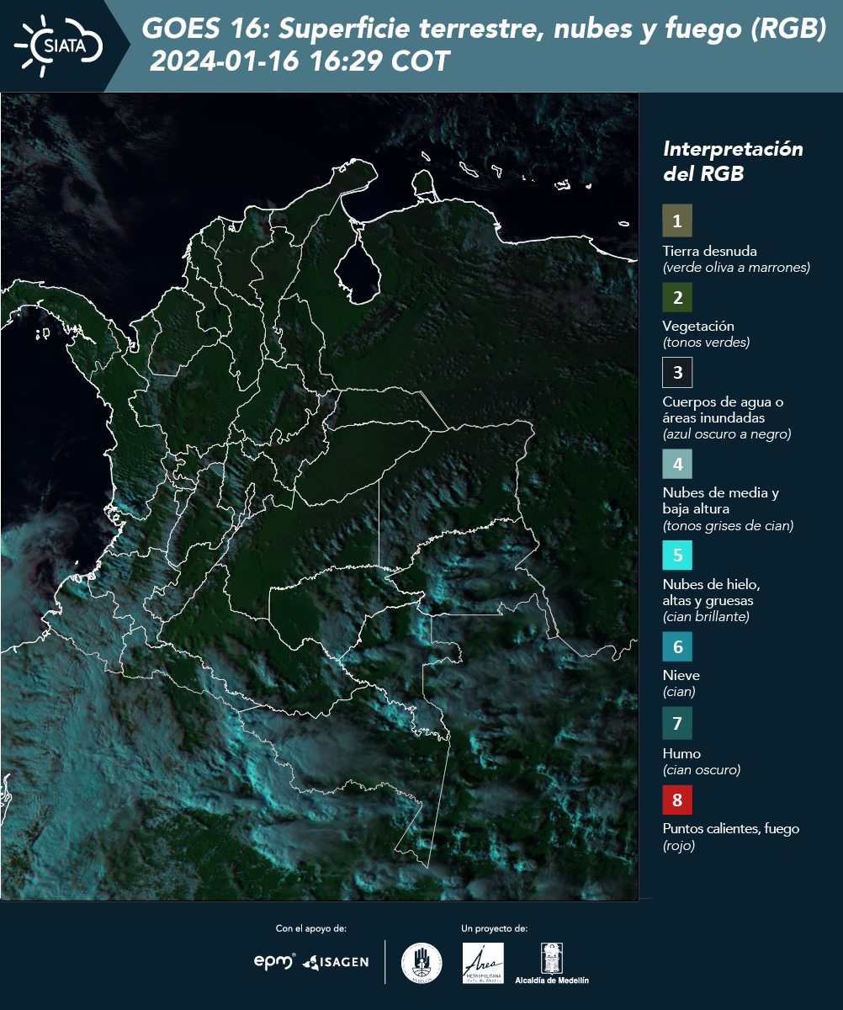The height and width of the screenshot is (1010, 843).
Task: Click the 'Tierra desnuda' legend label
Action: click(x=710, y=251)
